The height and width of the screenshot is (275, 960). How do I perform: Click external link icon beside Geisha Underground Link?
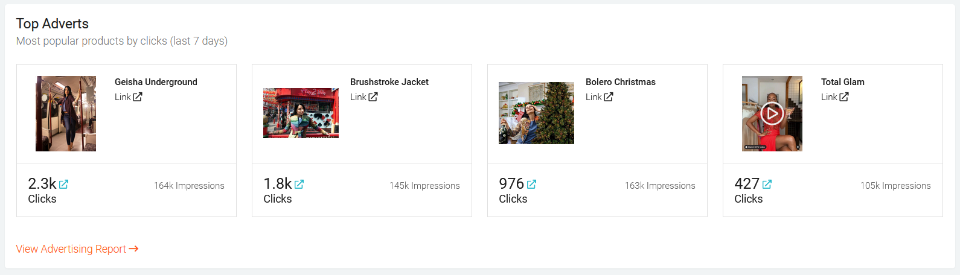pos(138,96)
